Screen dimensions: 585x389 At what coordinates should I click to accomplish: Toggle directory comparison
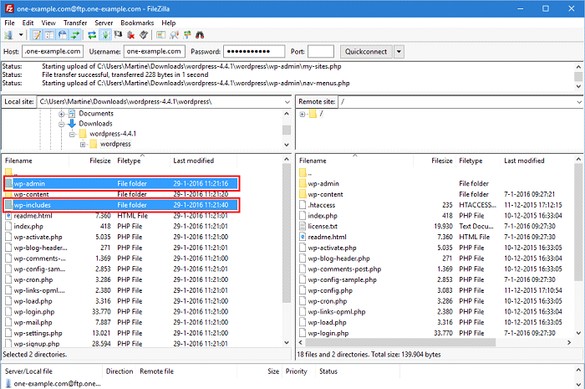pos(174,35)
